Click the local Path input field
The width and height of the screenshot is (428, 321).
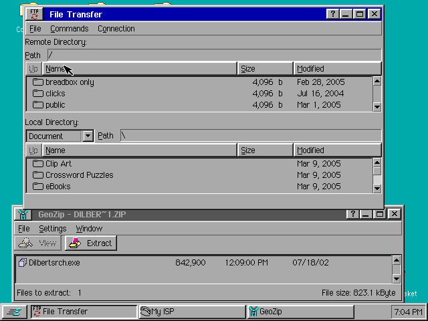(251, 135)
